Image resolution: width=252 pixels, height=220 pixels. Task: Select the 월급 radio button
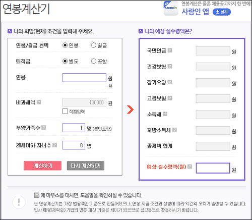(x=94, y=45)
